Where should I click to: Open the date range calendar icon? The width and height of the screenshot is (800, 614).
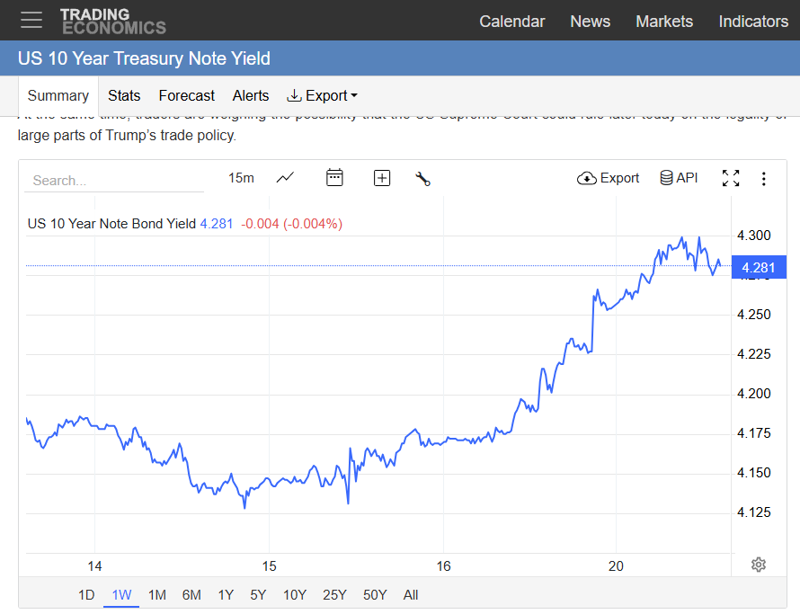click(334, 178)
